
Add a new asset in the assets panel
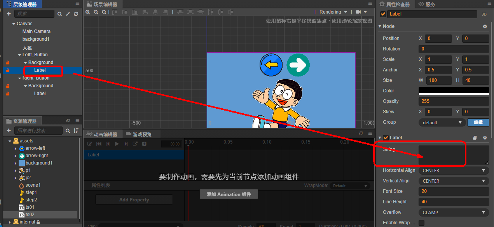coord(9,131)
